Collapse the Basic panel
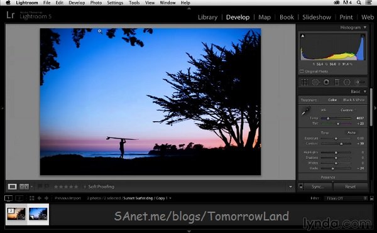The height and width of the screenshot is (233, 377). point(365,92)
